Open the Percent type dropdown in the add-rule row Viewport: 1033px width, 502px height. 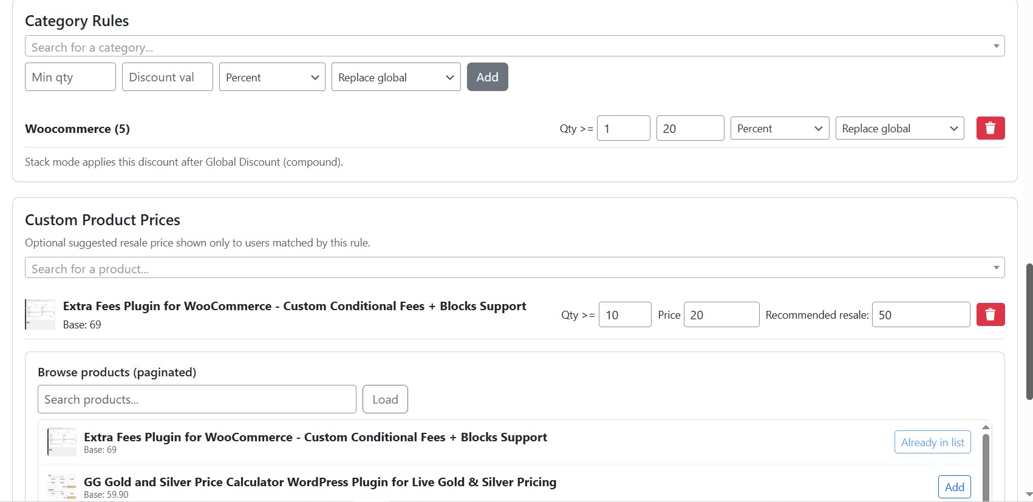click(272, 77)
